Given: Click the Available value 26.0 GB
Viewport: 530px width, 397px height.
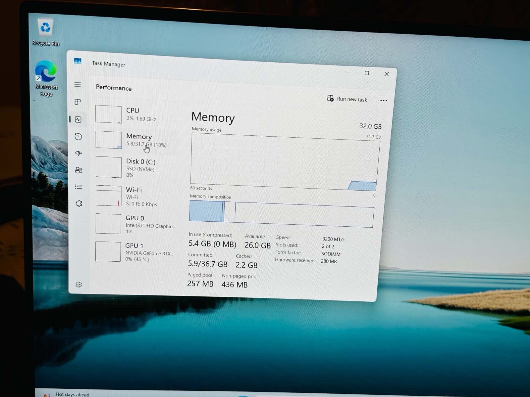Looking at the screenshot, I should click(x=257, y=245).
